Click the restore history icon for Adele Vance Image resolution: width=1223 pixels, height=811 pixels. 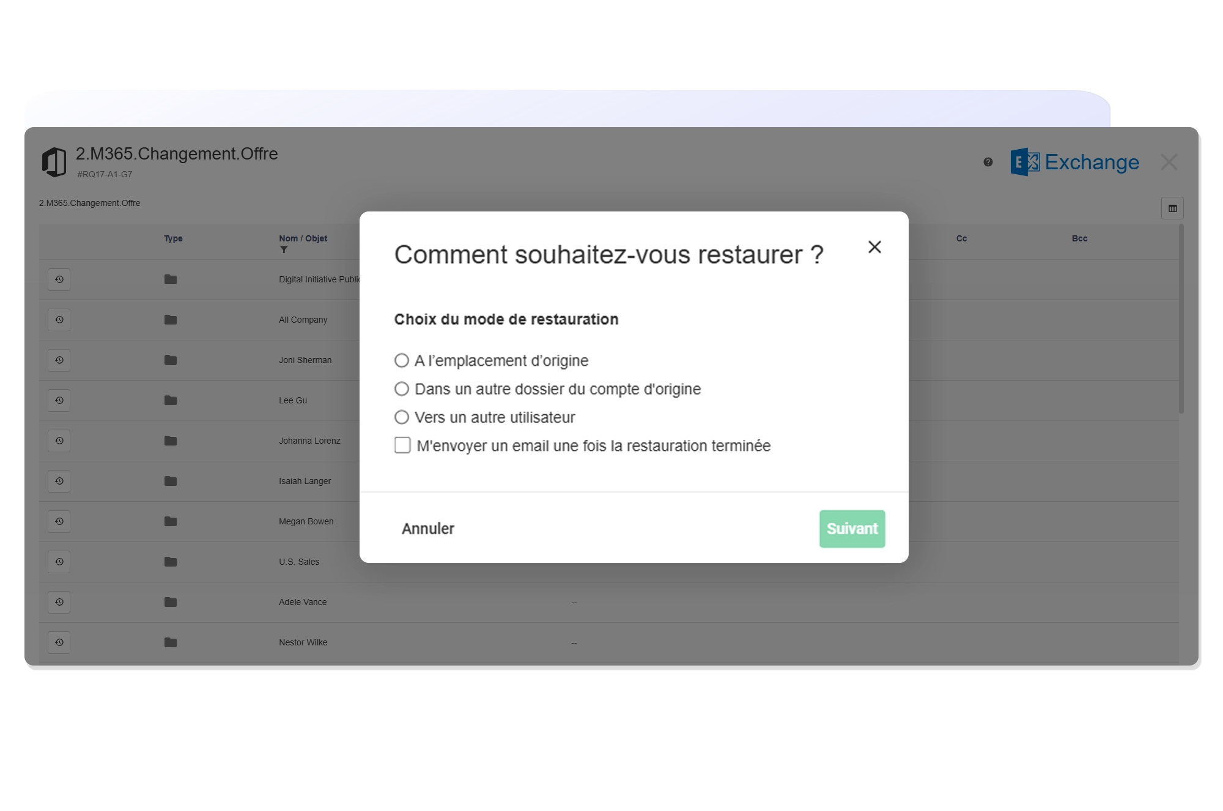pyautogui.click(x=58, y=602)
